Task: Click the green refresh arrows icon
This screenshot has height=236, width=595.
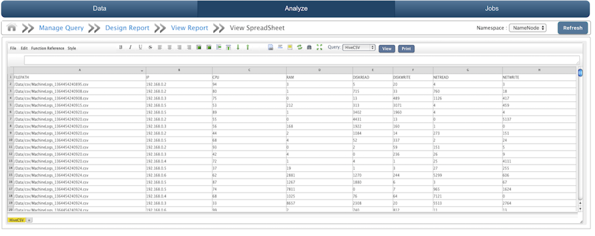Action: click(x=300, y=48)
